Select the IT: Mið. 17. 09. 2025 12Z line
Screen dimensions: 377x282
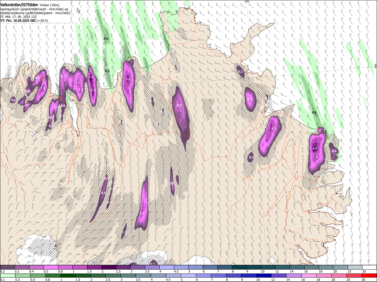pyautogui.click(x=18, y=17)
